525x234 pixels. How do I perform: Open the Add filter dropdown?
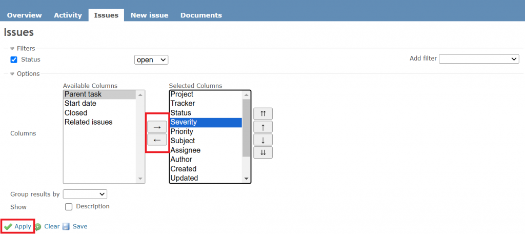pyautogui.click(x=479, y=59)
